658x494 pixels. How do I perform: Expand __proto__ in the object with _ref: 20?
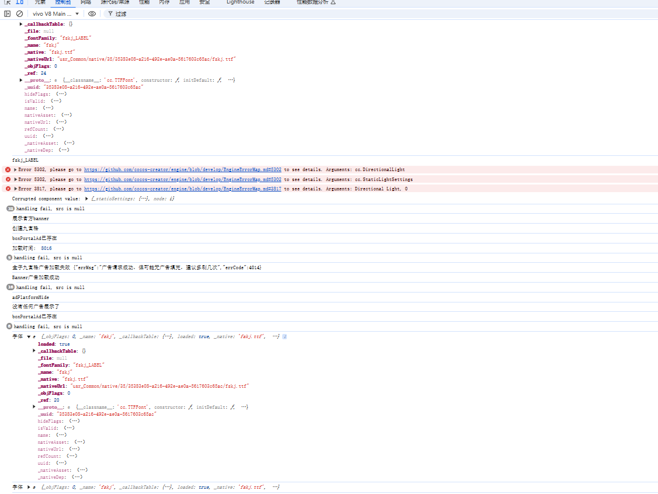[34, 407]
